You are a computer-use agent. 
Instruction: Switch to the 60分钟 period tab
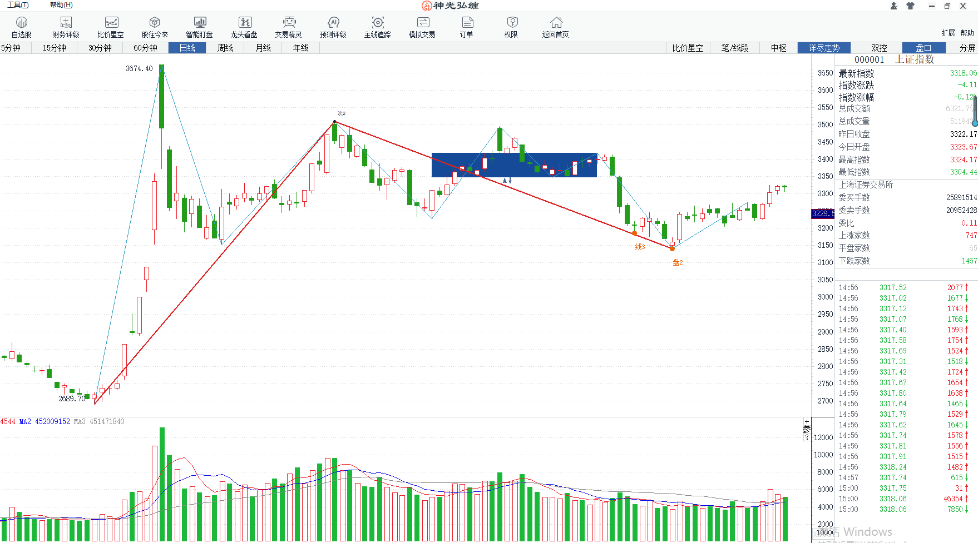tap(145, 48)
